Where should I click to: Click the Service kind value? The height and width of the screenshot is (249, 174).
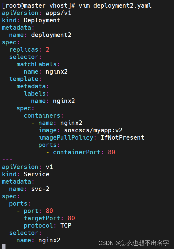tap(36, 174)
